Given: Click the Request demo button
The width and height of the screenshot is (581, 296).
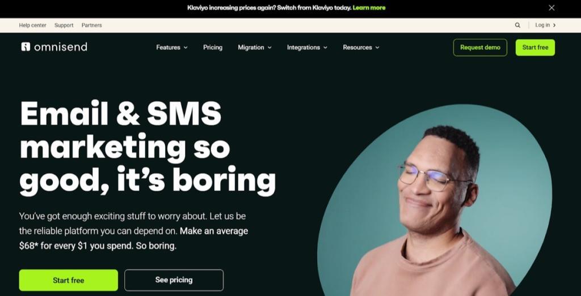Looking at the screenshot, I should [x=480, y=48].
